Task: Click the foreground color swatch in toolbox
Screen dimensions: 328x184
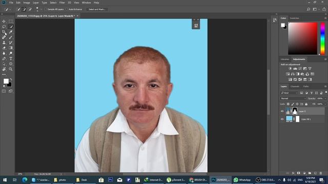Action: pyautogui.click(x=6, y=81)
